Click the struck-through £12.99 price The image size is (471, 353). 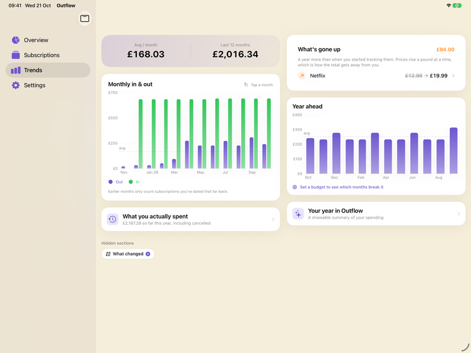pos(413,76)
